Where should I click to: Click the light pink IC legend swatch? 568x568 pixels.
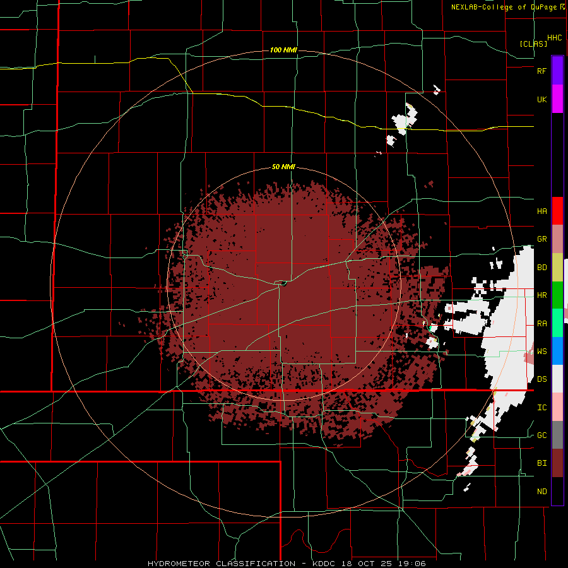(x=557, y=407)
